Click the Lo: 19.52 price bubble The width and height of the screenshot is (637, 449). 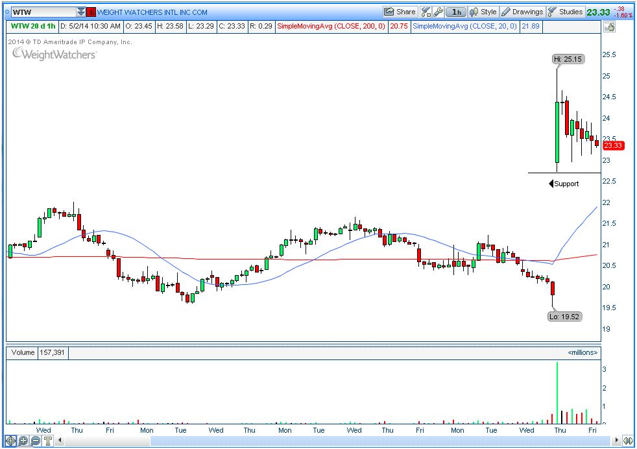pos(565,317)
